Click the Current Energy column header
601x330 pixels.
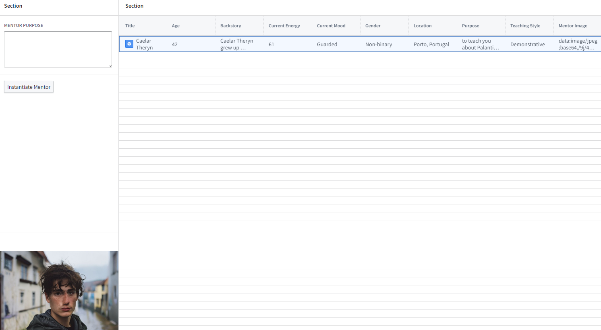pyautogui.click(x=284, y=26)
